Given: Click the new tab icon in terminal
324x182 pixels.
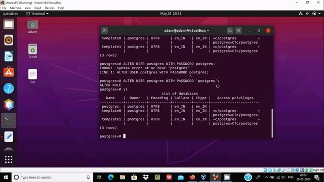Looking at the screenshot, I should point(104,30).
